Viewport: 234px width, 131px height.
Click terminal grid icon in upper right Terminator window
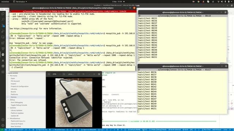pyautogui.click(x=139, y=16)
